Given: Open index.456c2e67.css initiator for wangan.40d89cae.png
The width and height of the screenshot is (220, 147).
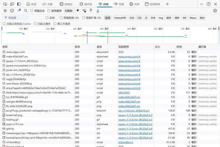Looking at the screenshot, I should coord(129,101).
